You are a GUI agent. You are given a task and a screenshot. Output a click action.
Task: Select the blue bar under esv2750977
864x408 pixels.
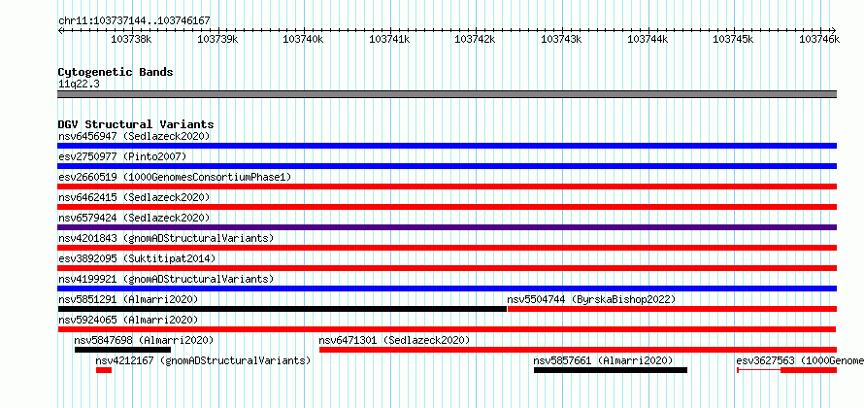[447, 166]
